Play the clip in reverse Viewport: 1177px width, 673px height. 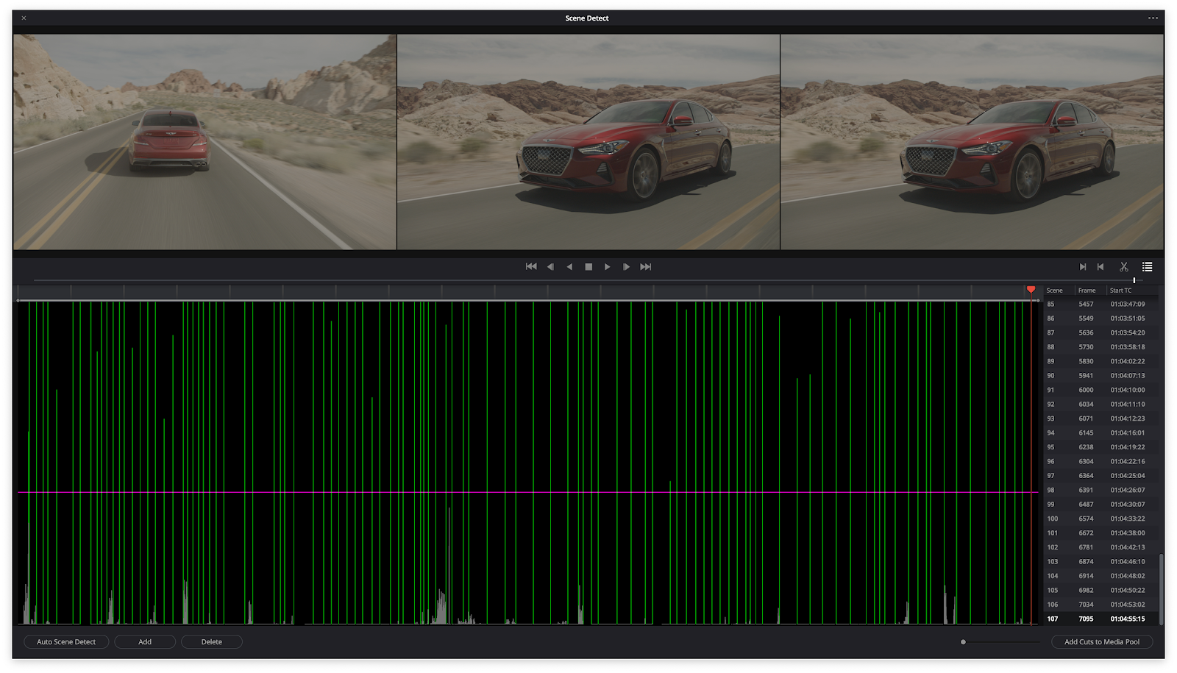[x=569, y=267]
